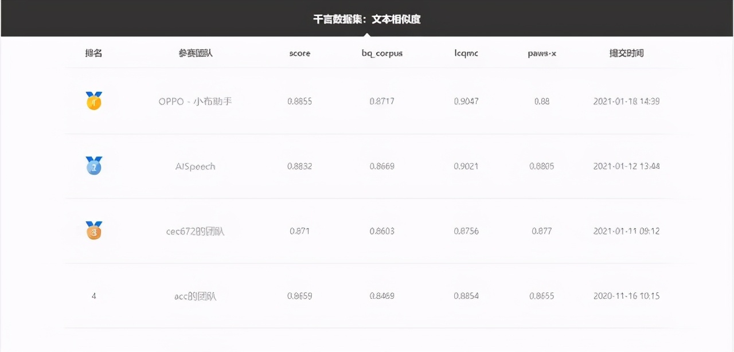
Task: Open the cec672的团队 team entry
Action: pyautogui.click(x=196, y=231)
